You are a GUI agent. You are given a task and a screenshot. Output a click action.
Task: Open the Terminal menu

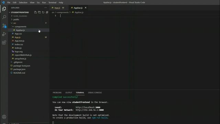[x=52, y=2]
